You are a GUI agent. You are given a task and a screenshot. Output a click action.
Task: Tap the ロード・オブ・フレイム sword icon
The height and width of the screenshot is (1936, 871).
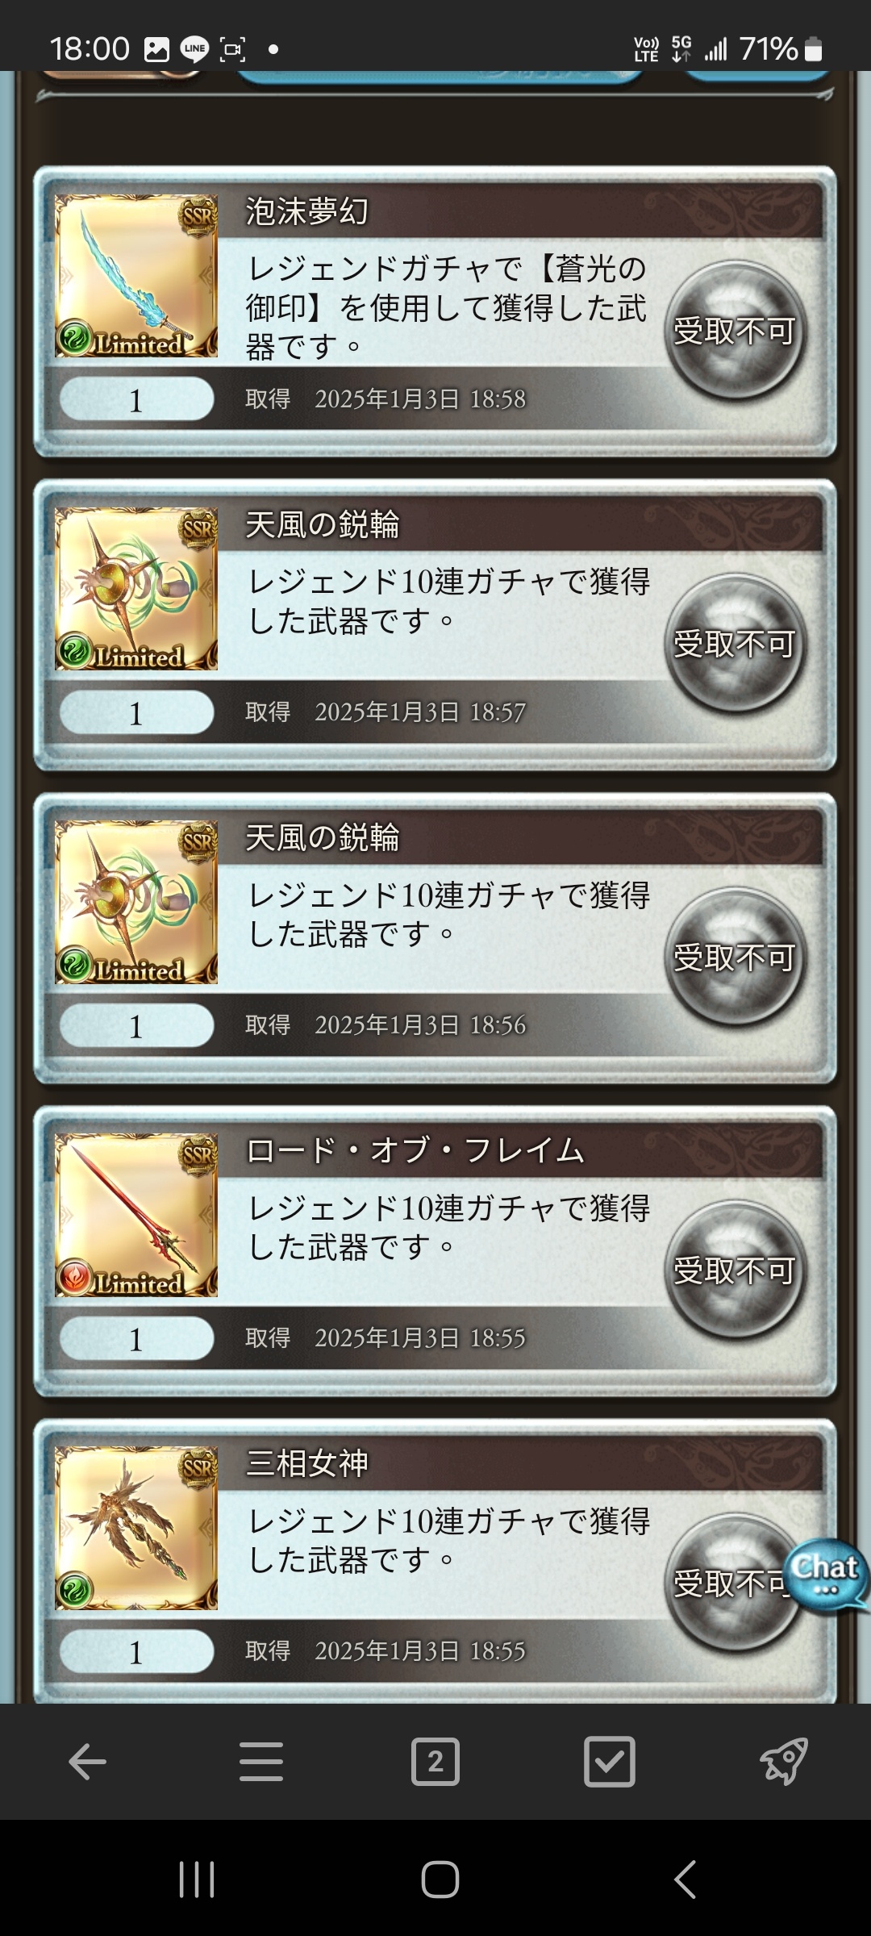click(136, 1215)
